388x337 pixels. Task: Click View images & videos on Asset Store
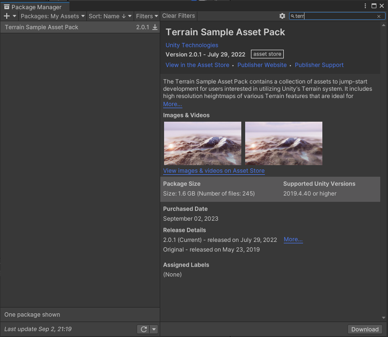pyautogui.click(x=214, y=170)
